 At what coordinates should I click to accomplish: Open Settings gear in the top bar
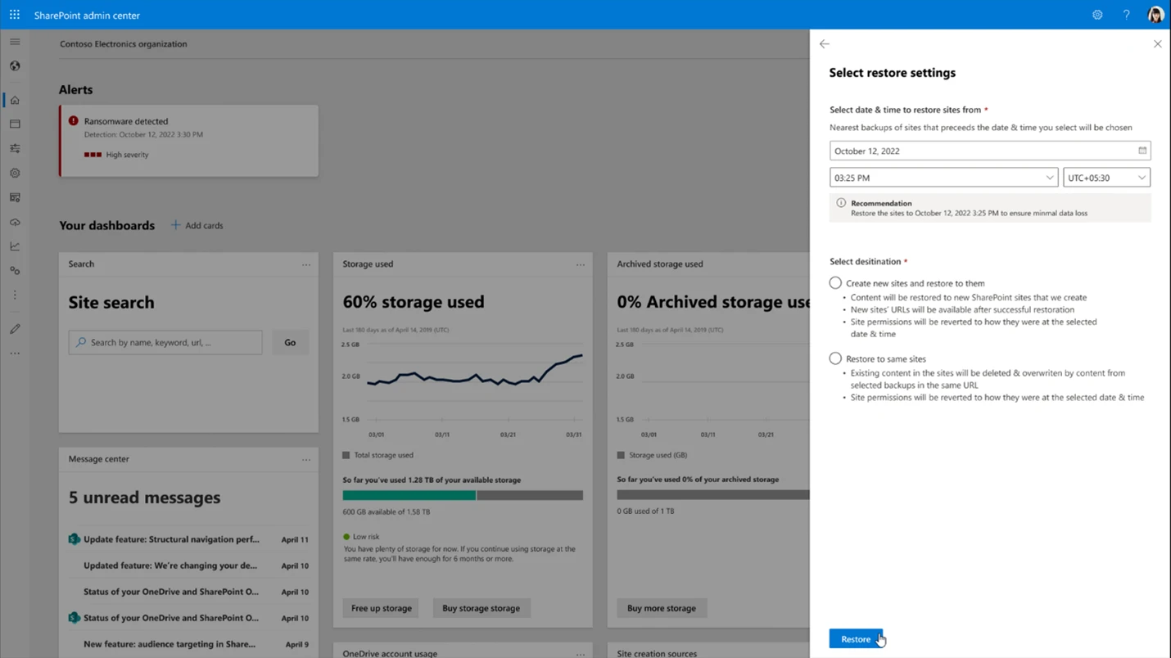(x=1097, y=15)
